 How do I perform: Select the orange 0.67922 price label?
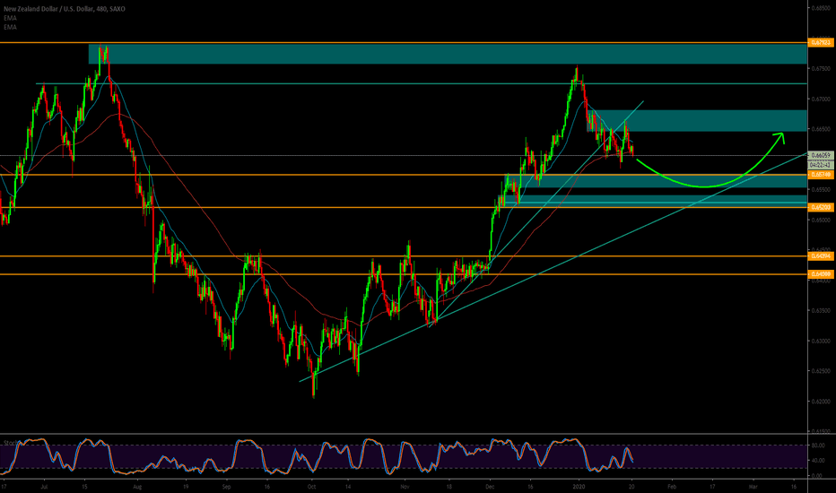pyautogui.click(x=821, y=42)
